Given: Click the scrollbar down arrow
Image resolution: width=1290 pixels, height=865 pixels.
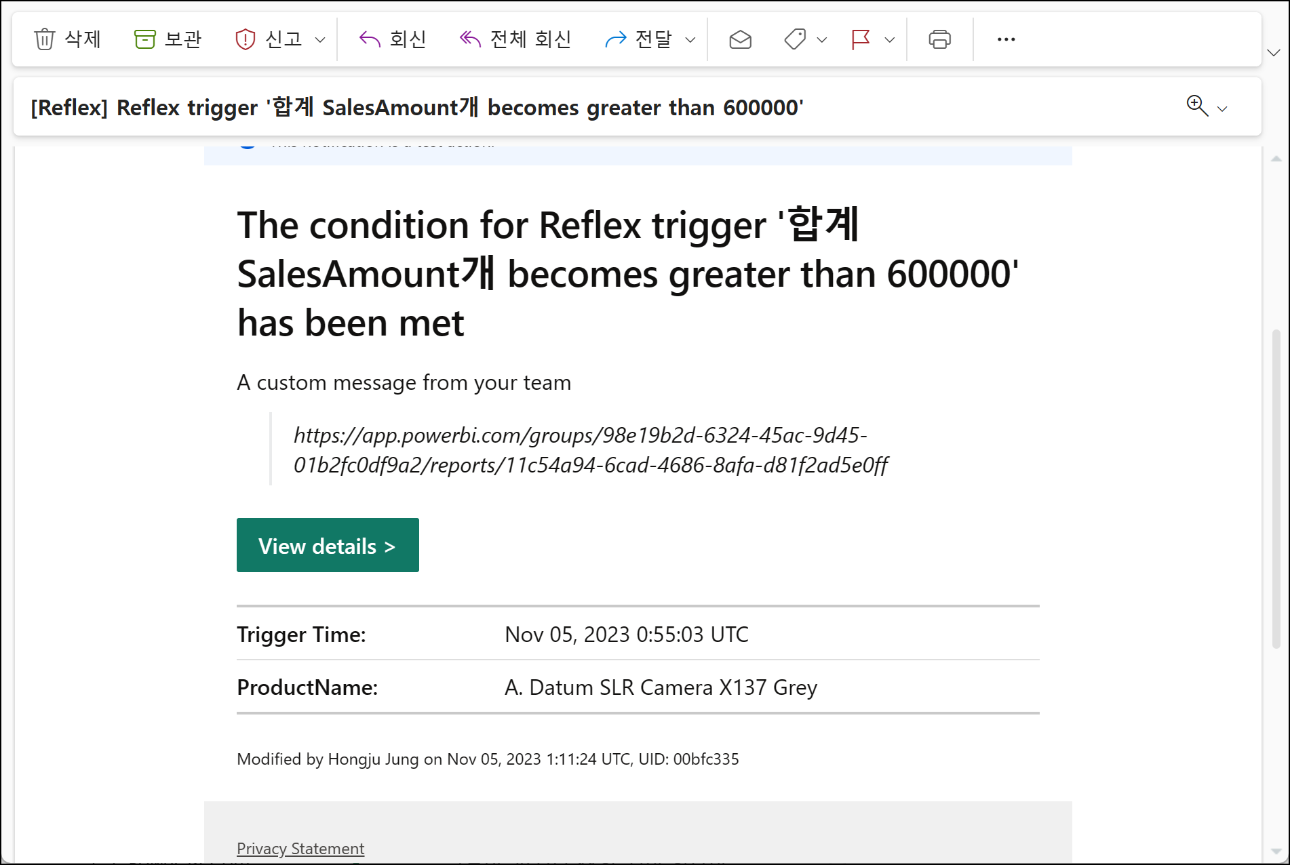Looking at the screenshot, I should tap(1276, 850).
